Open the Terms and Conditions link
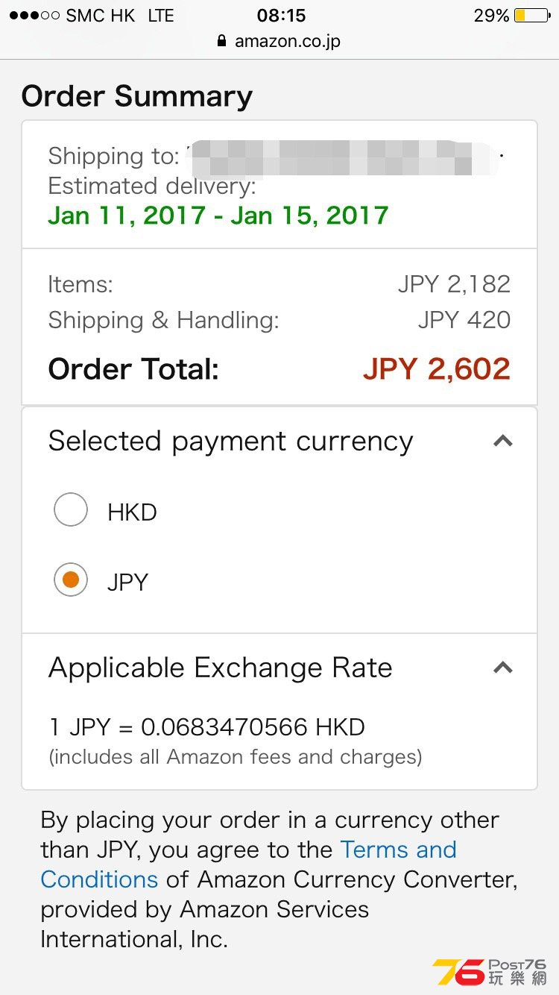559x995 pixels. click(x=248, y=864)
